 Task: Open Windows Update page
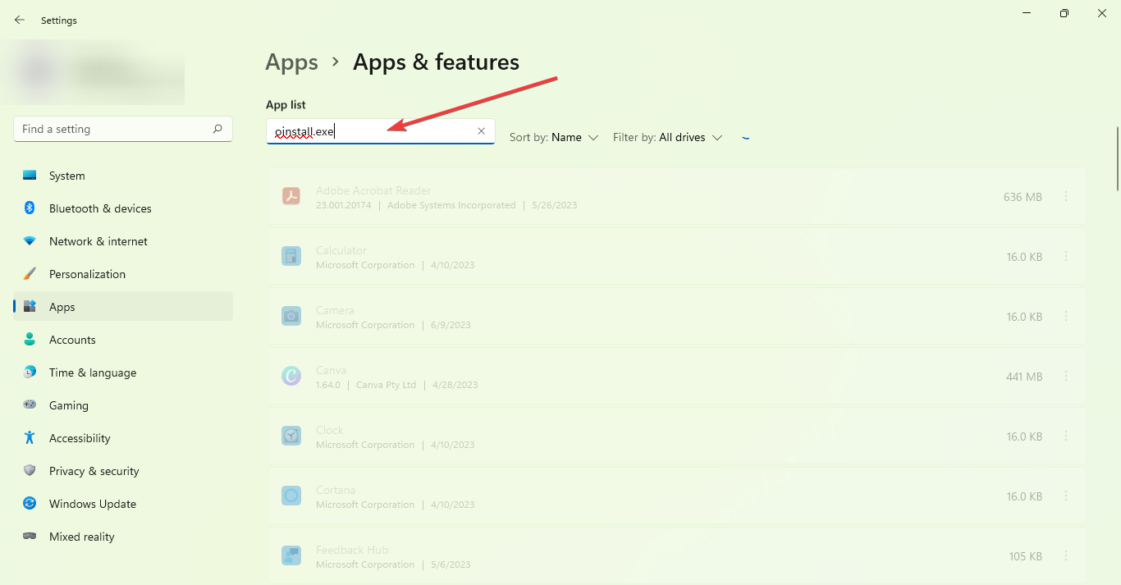tap(123, 504)
